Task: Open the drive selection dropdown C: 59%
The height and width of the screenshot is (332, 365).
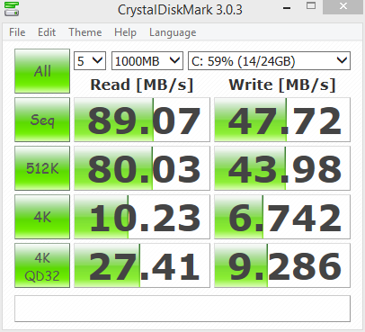Action: [x=269, y=61]
